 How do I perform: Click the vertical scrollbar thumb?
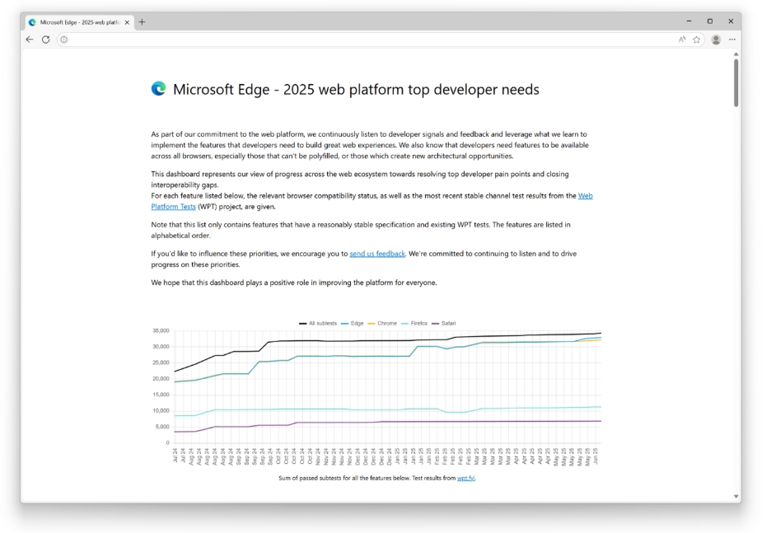(736, 82)
